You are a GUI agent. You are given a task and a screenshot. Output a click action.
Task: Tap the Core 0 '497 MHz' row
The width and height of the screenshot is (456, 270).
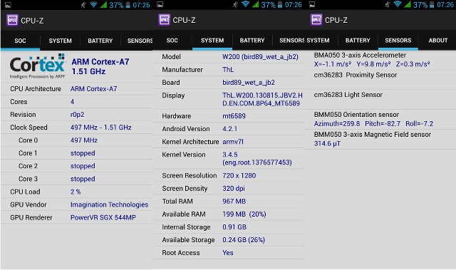pos(76,140)
